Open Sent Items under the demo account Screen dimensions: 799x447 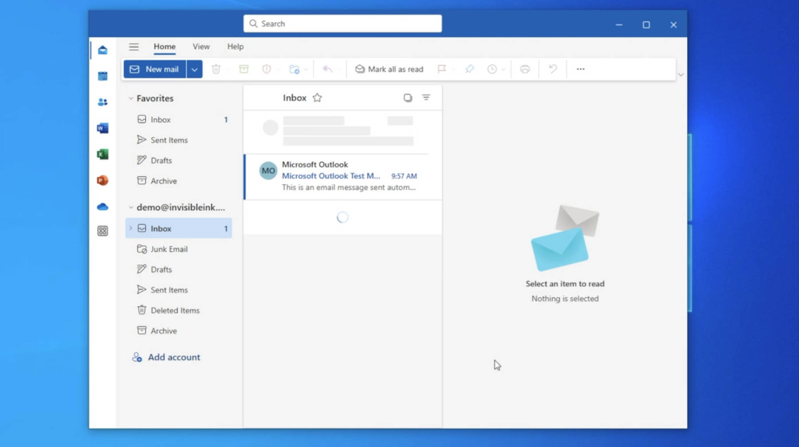point(178,290)
